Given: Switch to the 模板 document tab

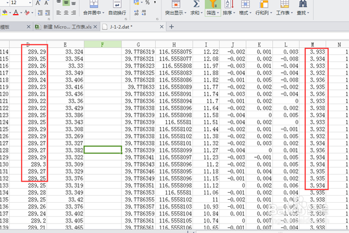Looking at the screenshot, I should coord(13,27).
